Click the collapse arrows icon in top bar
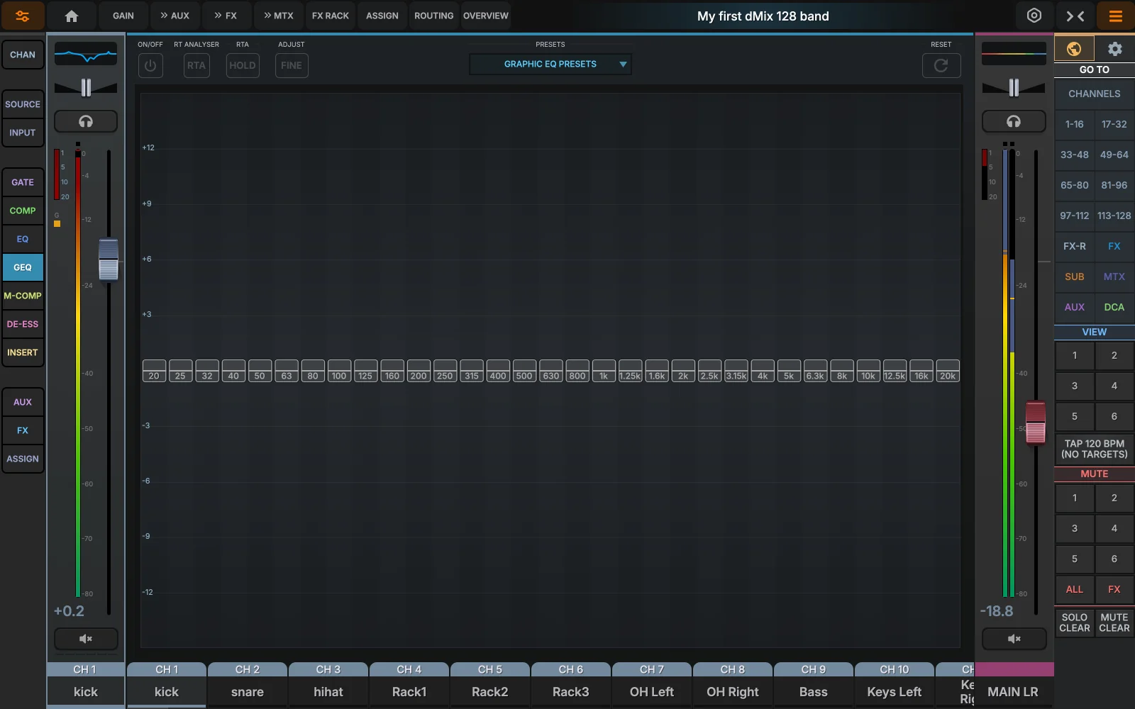Viewport: 1135px width, 709px height. 1075,16
